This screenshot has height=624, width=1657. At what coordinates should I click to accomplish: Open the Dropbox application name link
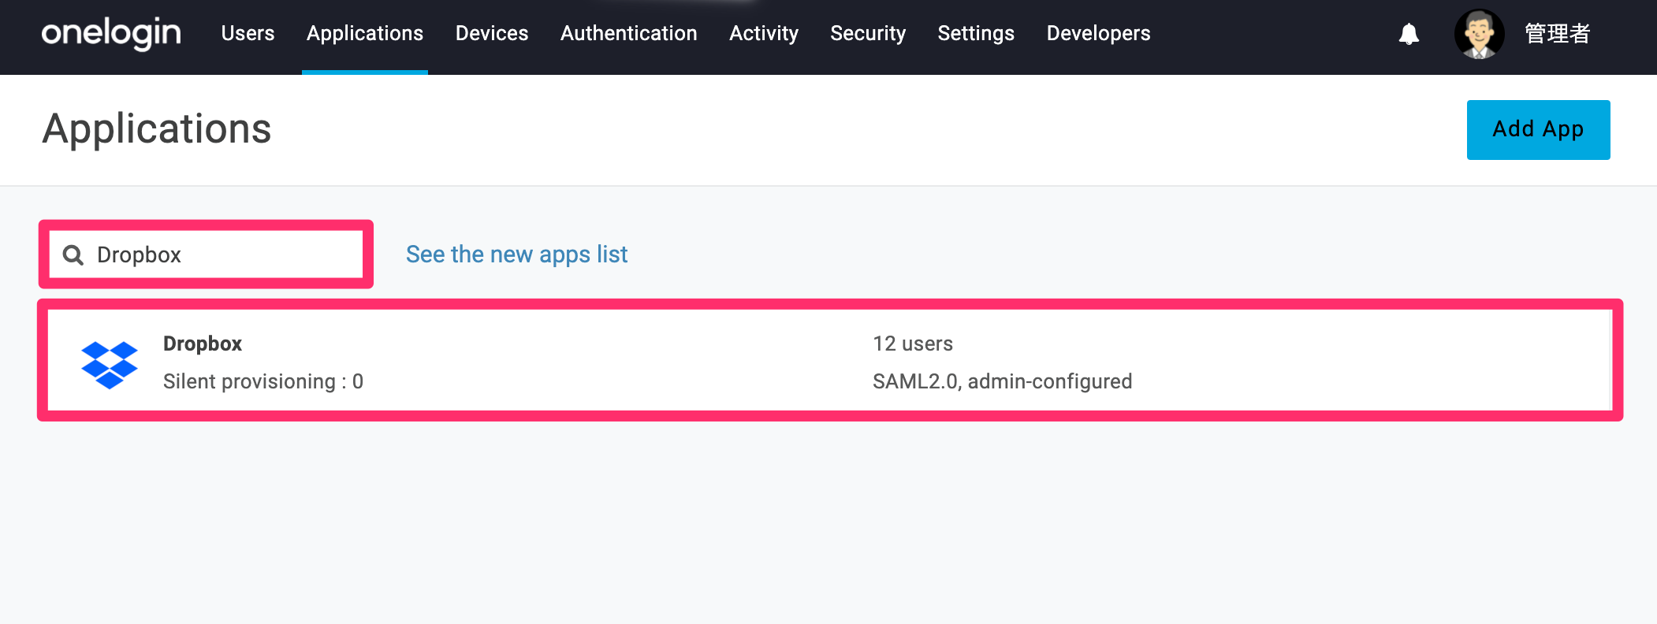(203, 344)
